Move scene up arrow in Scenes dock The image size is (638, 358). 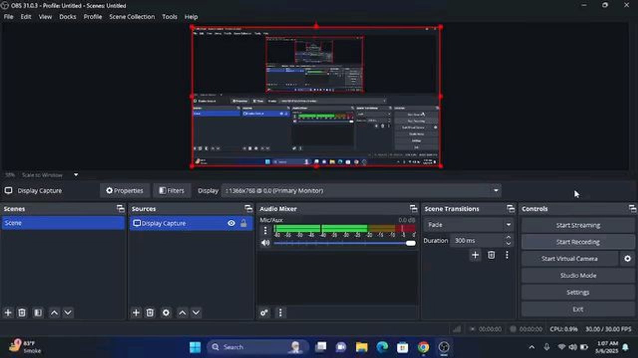[x=54, y=313]
